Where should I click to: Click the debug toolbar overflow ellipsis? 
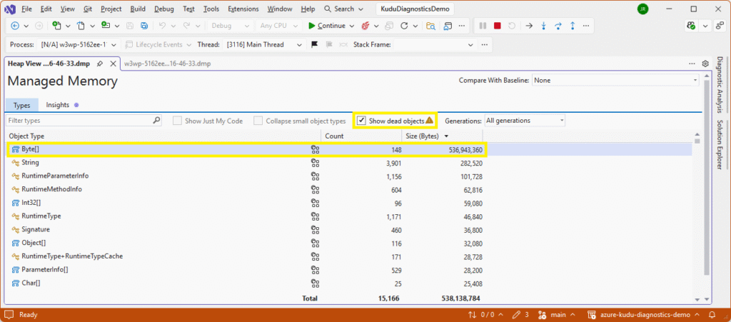(587, 26)
